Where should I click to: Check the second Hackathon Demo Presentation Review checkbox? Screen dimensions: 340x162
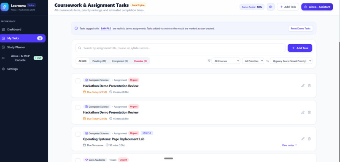[78, 107]
